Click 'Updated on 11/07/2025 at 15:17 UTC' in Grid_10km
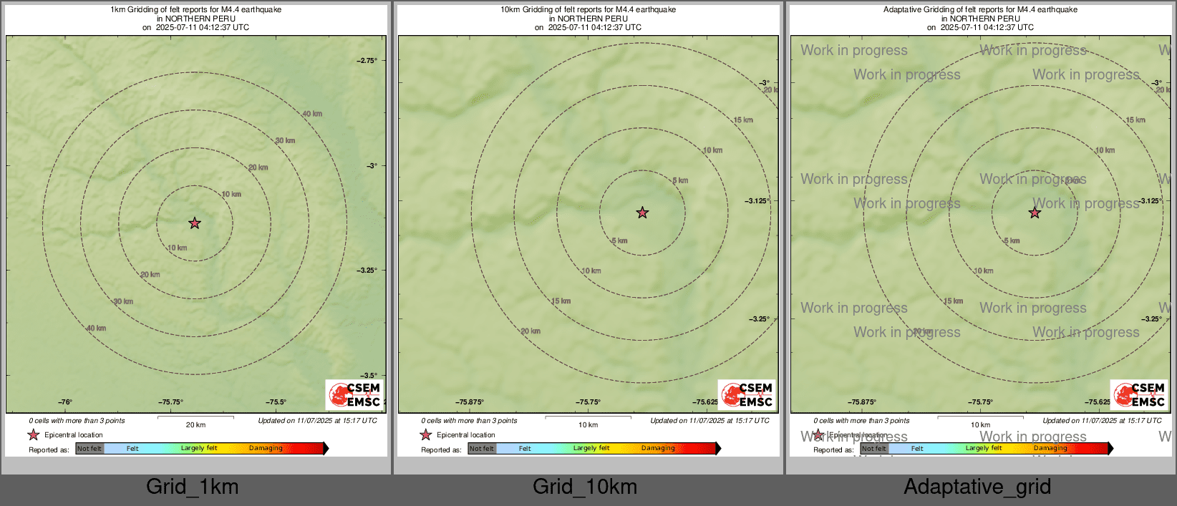Screen dimensions: 1177x506 pyautogui.click(x=709, y=421)
